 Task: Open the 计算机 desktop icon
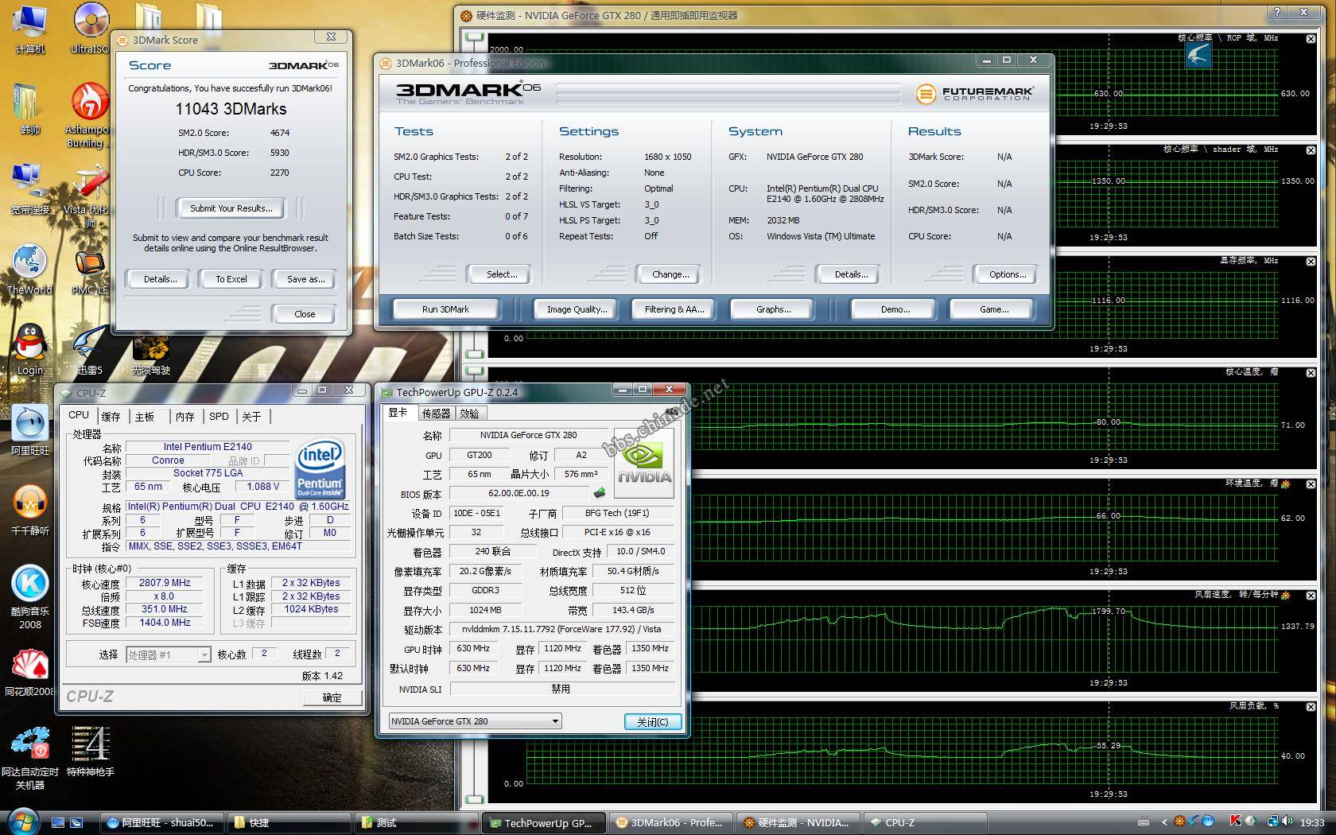(x=29, y=29)
